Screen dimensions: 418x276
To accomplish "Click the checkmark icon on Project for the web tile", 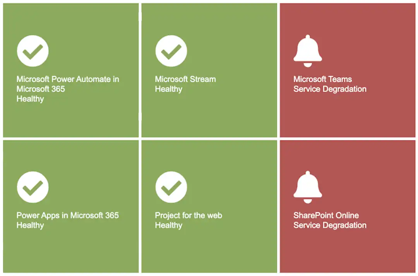I will 171,187.
